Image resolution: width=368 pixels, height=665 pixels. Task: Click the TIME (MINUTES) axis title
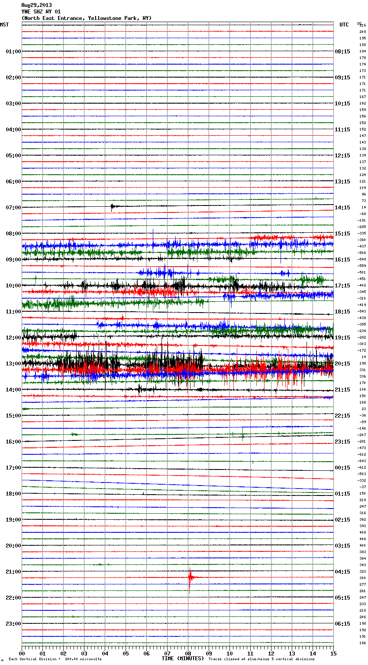[183, 658]
